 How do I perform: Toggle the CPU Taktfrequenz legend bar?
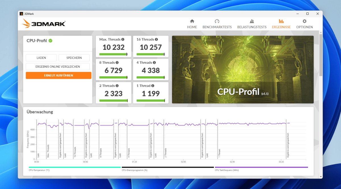pos(261,167)
